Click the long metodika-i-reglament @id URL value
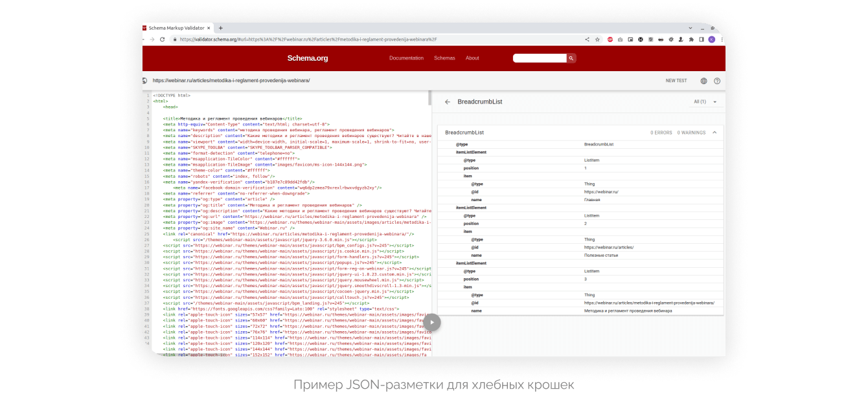The width and height of the screenshot is (868, 412). point(649,303)
